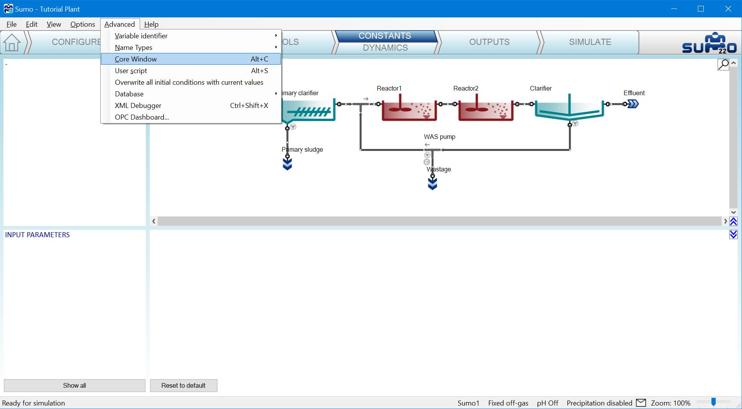Click the Wastage outlet icon
Viewport: 742px width, 409px height.
tap(433, 183)
